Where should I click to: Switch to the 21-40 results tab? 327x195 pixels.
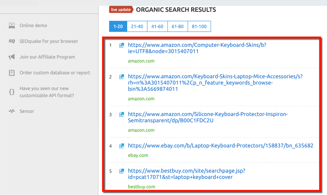(137, 26)
